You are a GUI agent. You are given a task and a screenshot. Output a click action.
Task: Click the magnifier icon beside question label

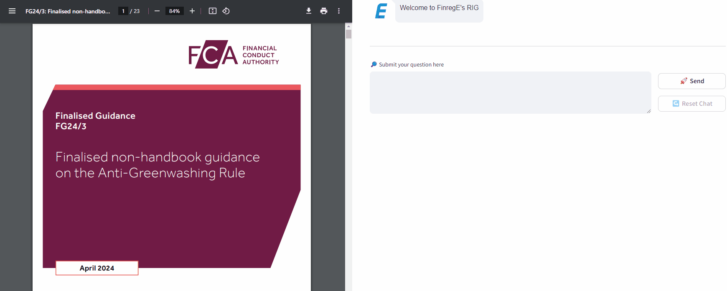tap(374, 64)
